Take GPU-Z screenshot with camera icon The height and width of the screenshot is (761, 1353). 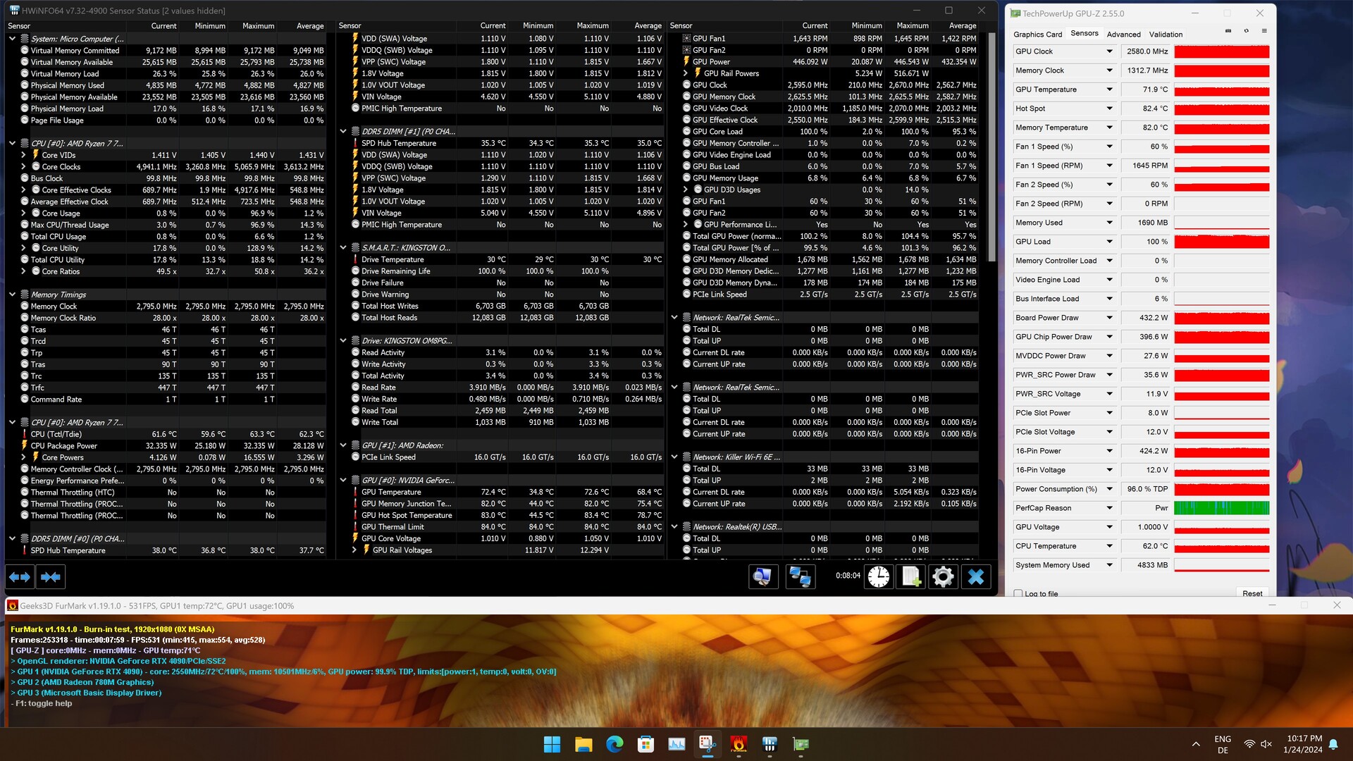[x=1228, y=32]
